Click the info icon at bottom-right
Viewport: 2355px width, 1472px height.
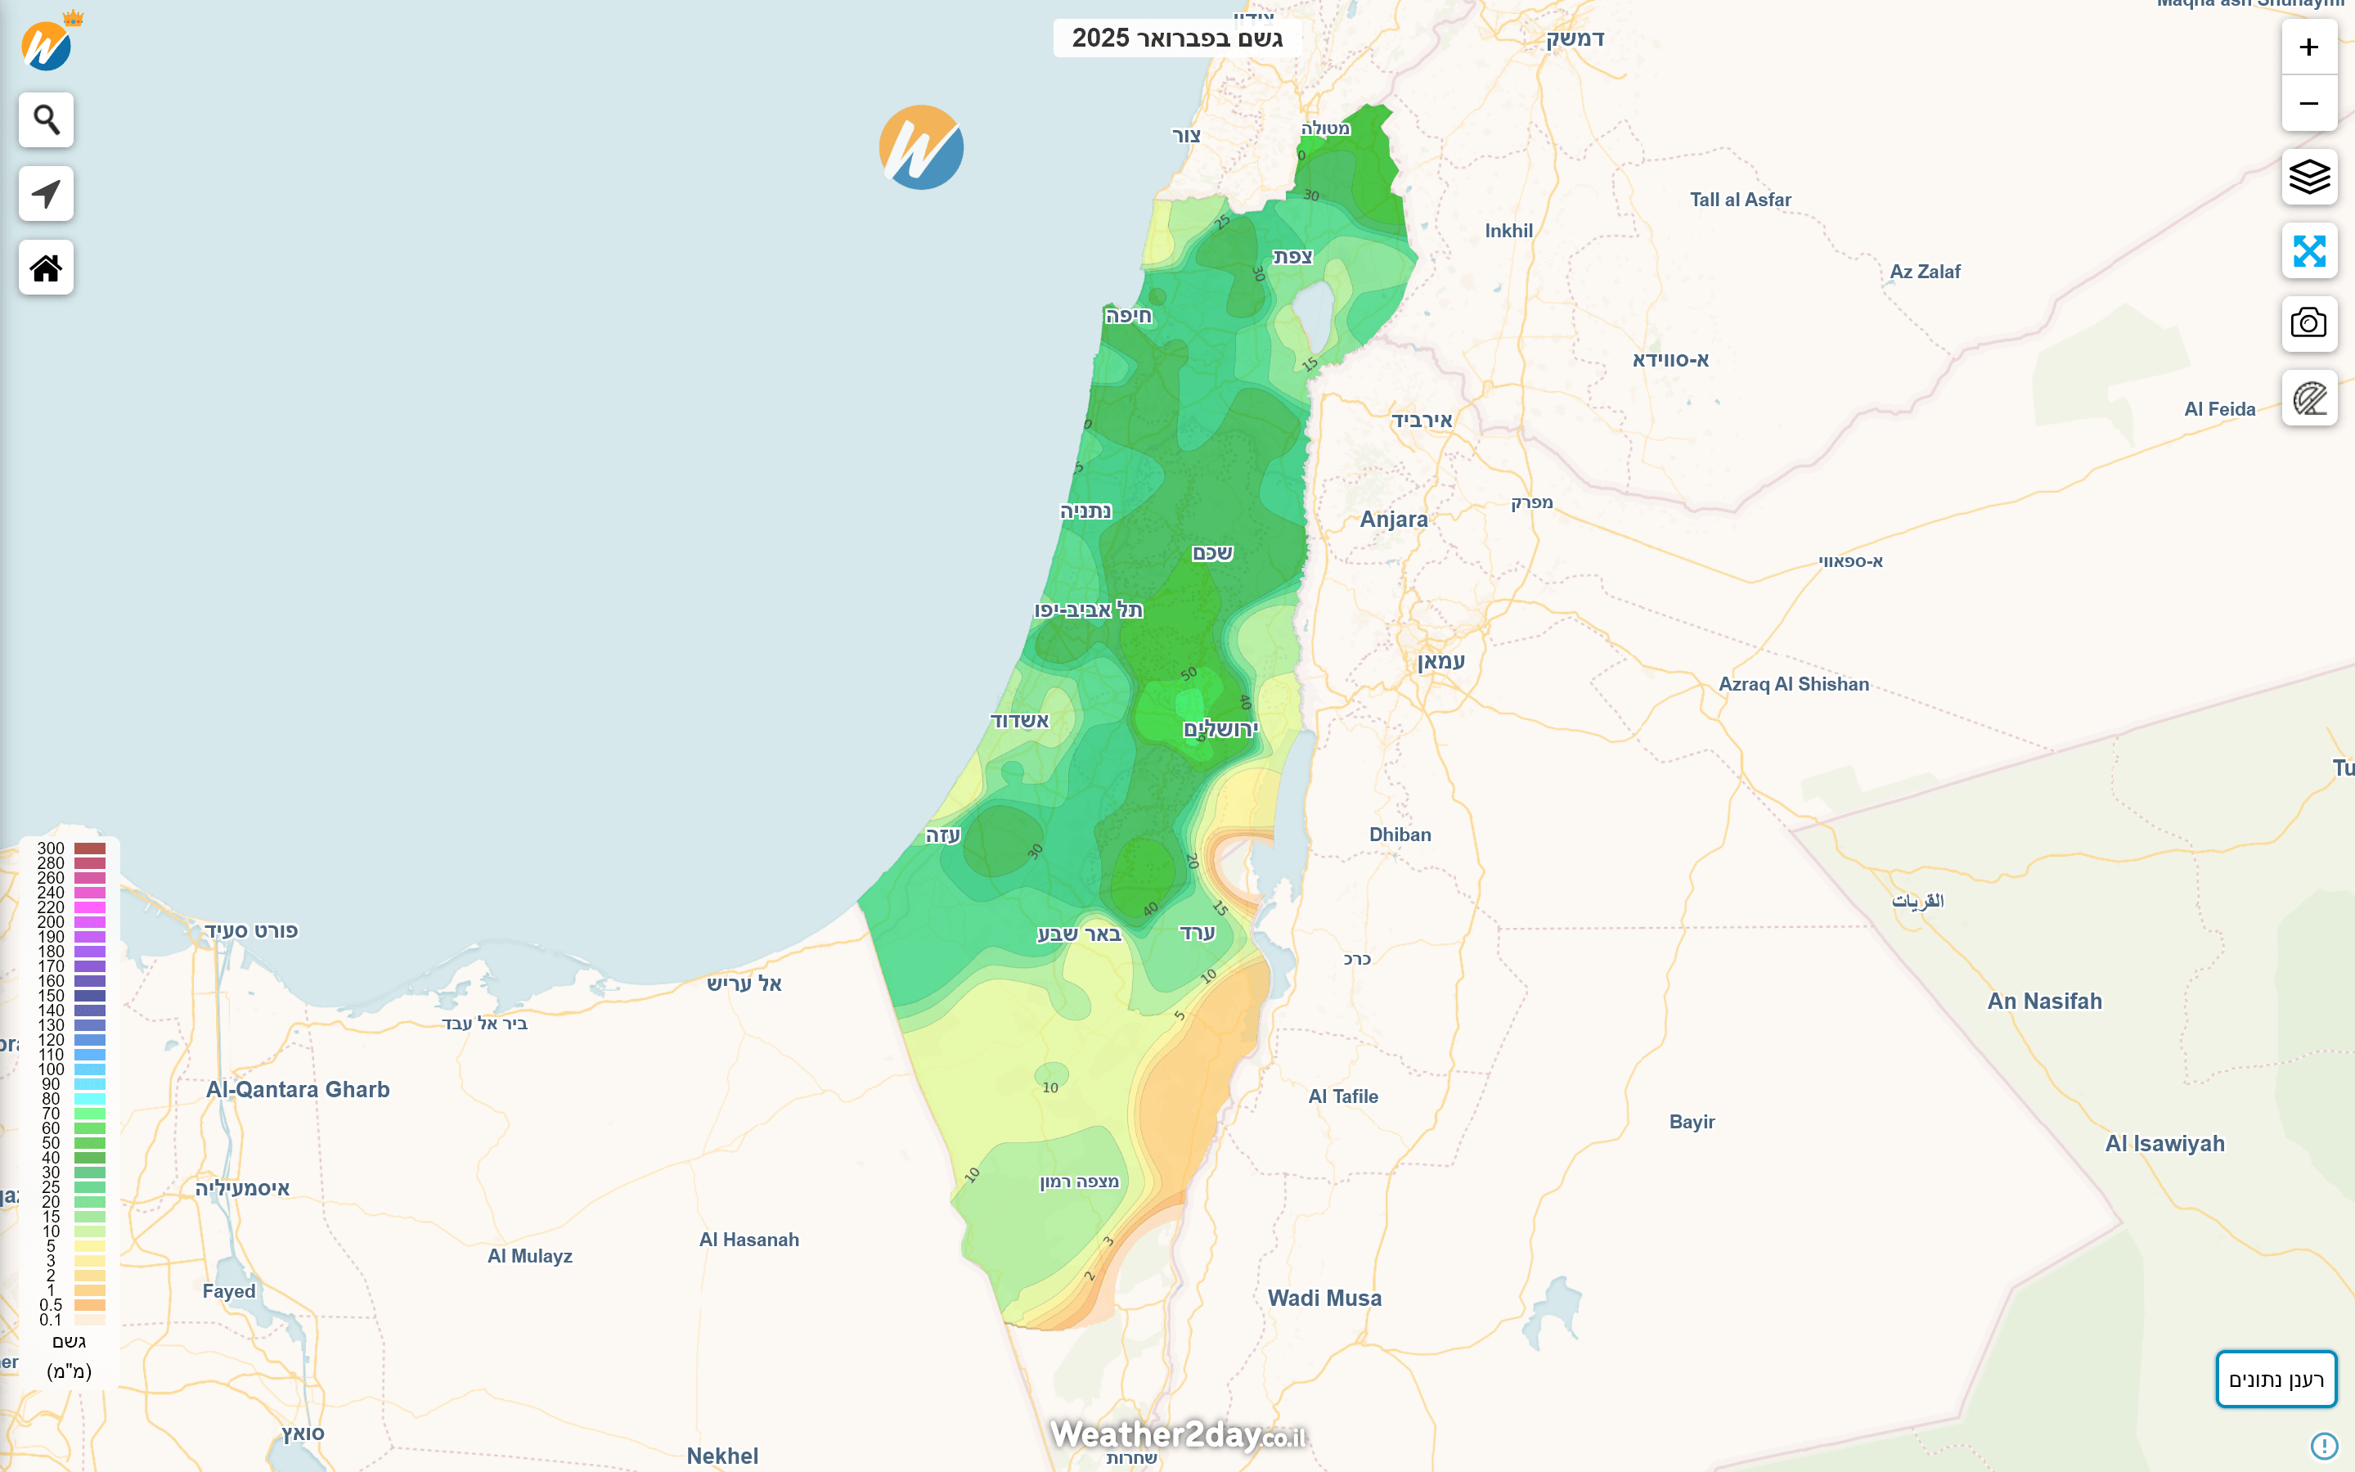click(x=2324, y=1446)
